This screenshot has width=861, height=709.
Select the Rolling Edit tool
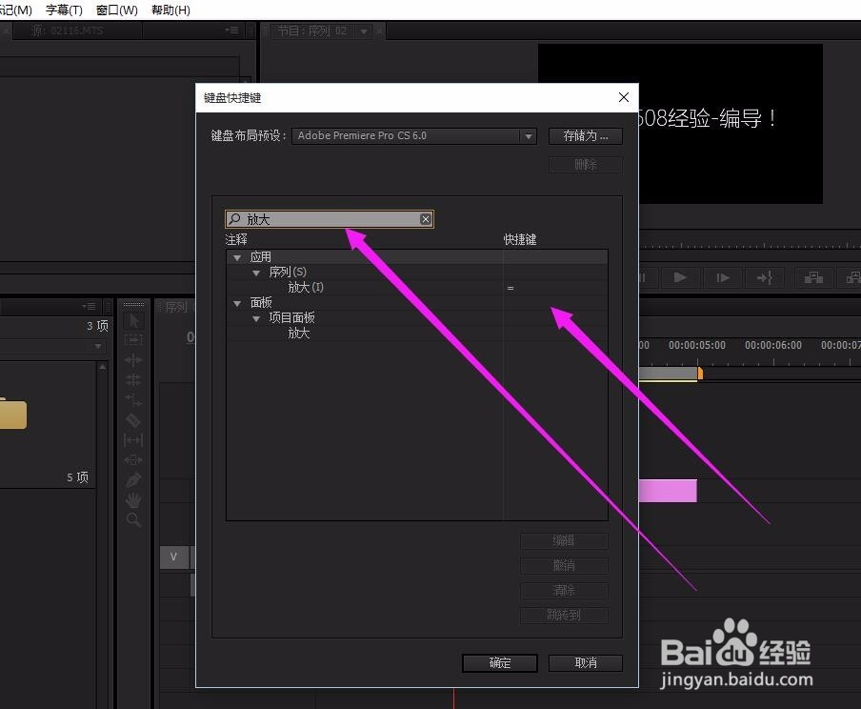point(133,380)
